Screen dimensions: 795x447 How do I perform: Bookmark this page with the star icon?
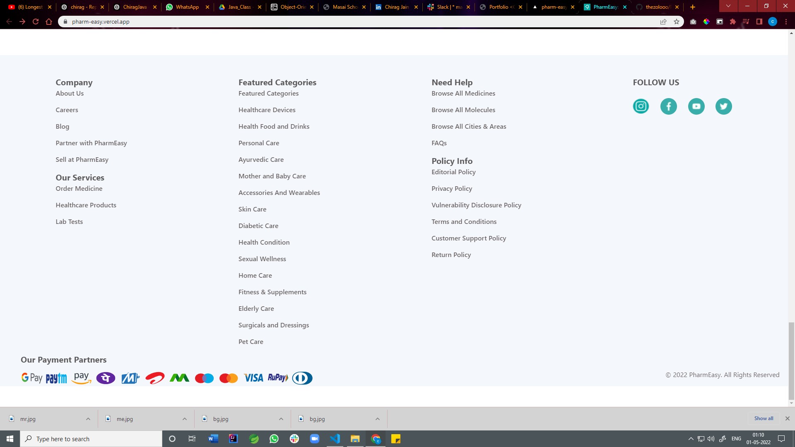point(677,22)
